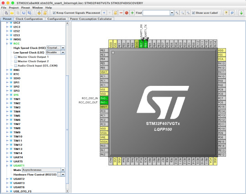Click the Open Project folder icon
This screenshot has height=194, width=246.
pyautogui.click(x=12, y=13)
